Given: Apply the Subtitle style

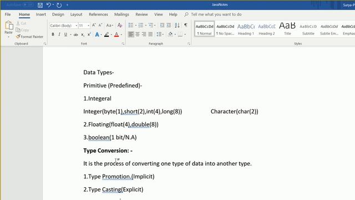Looking at the screenshot, I should (308, 29).
